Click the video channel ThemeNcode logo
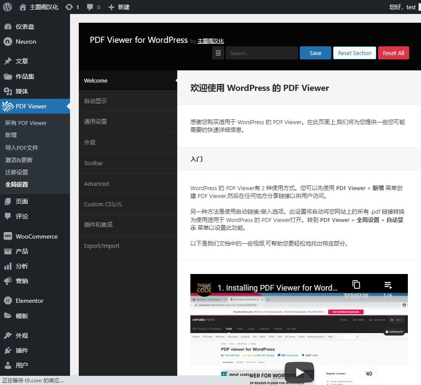The image size is (421, 385). coord(204,288)
